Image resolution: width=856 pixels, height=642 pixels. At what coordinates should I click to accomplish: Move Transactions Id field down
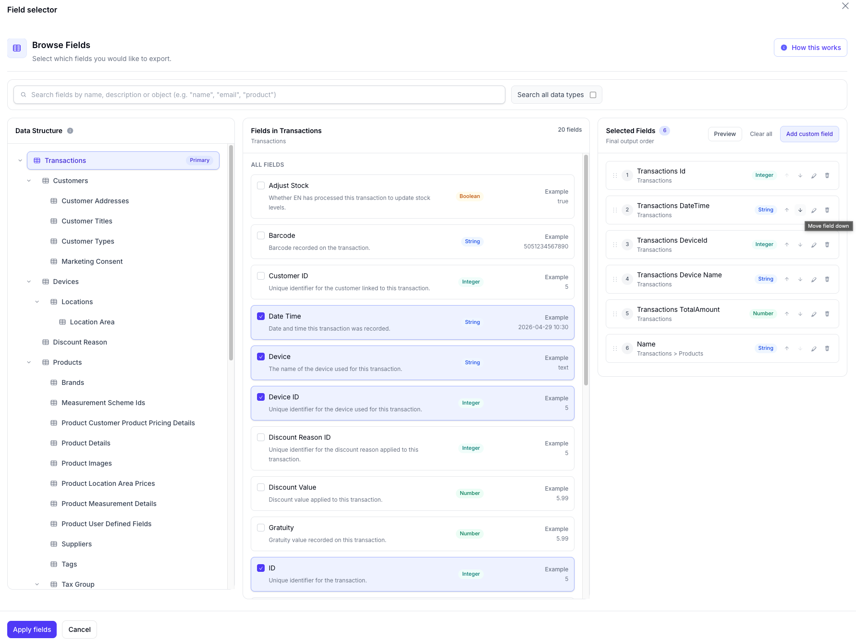[x=800, y=175]
